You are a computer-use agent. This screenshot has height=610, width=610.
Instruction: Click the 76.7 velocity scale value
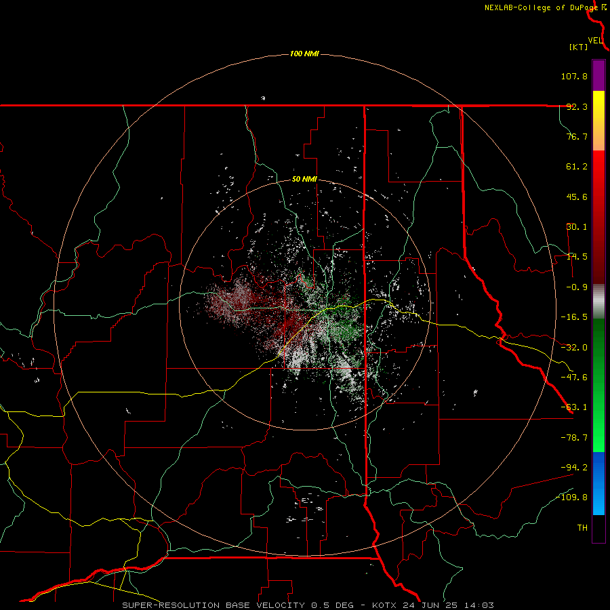577,136
